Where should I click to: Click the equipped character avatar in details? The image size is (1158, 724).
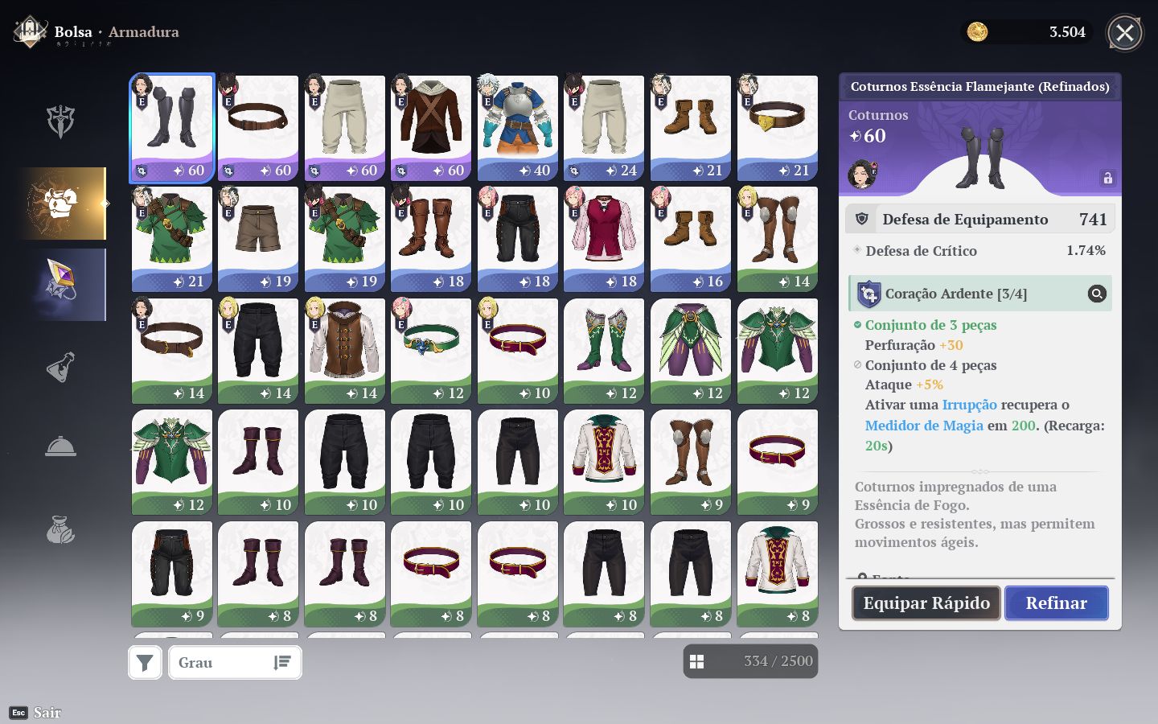pyautogui.click(x=862, y=174)
